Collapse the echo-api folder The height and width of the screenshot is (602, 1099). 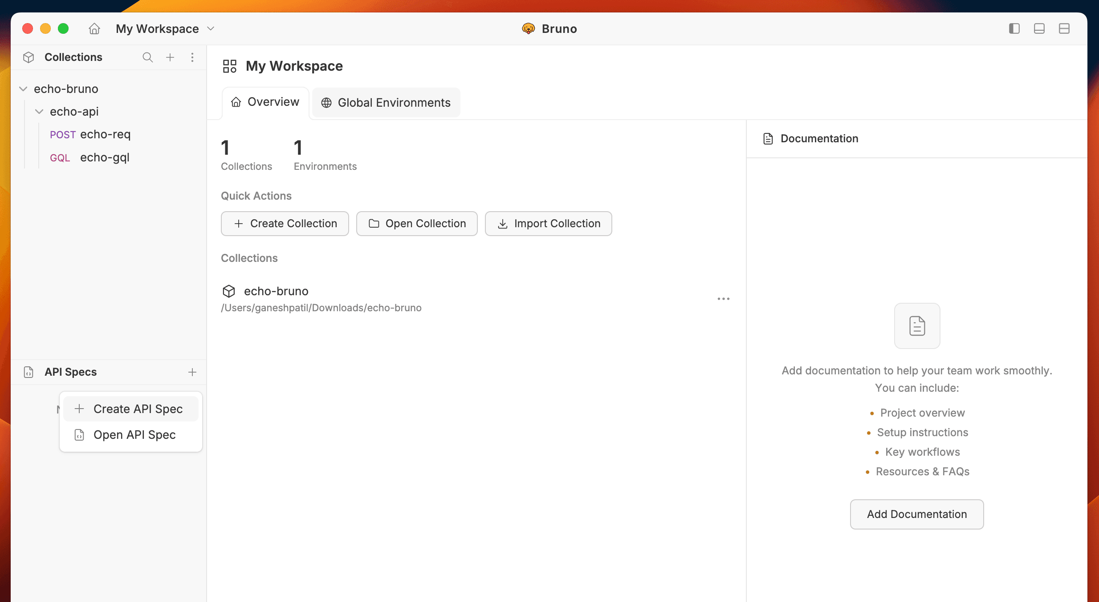pos(39,112)
